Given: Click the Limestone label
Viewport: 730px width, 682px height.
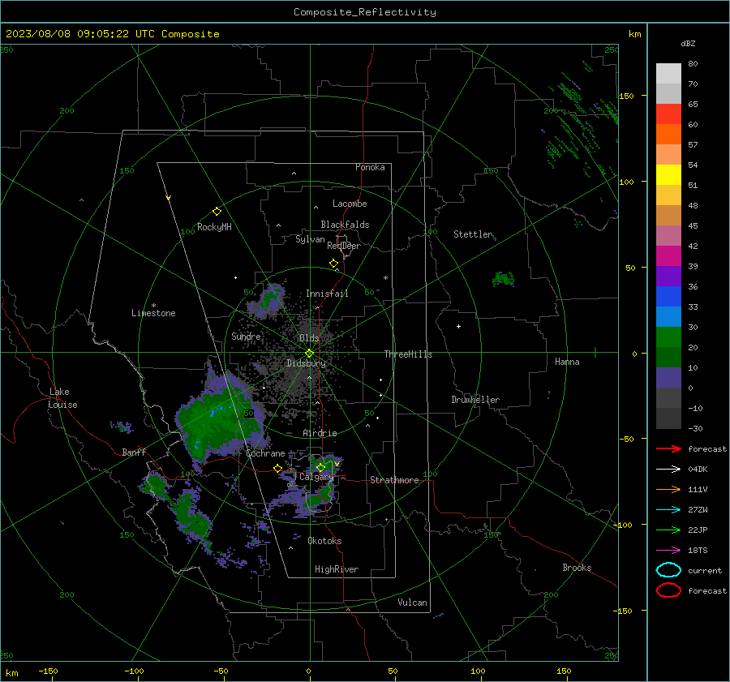Looking at the screenshot, I should 153,313.
